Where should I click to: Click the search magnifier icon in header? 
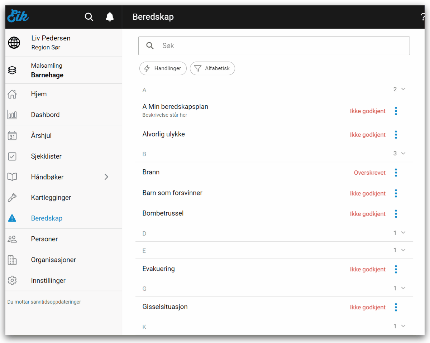coord(89,17)
